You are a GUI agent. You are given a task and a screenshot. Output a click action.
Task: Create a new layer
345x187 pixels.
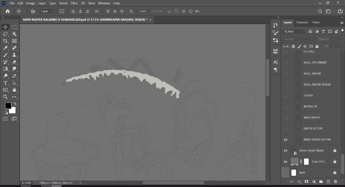[x=328, y=182]
